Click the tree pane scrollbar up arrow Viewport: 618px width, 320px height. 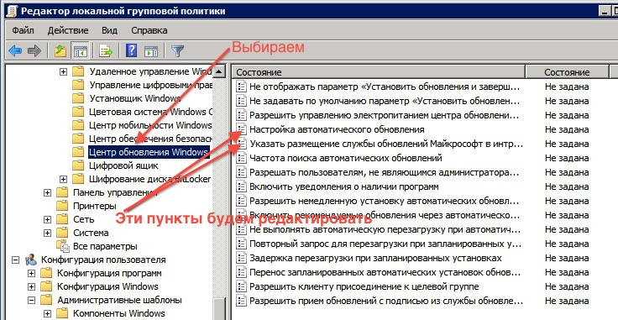(x=219, y=71)
